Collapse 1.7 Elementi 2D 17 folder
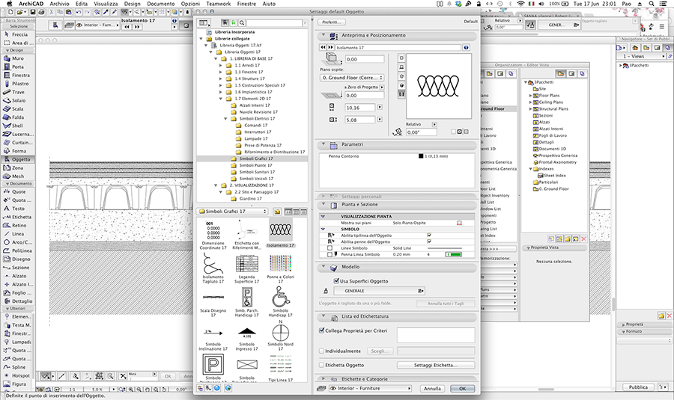Viewport: 674px width, 400px height. (221, 99)
